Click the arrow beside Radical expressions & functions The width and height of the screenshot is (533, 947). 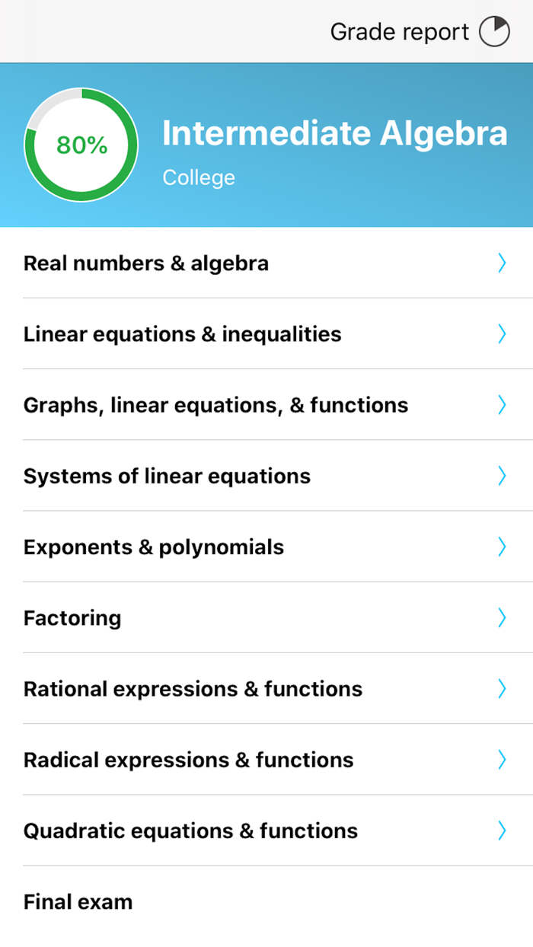pyautogui.click(x=502, y=760)
